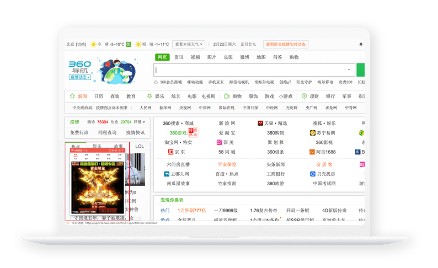Click the 银行 category link

[330, 97]
